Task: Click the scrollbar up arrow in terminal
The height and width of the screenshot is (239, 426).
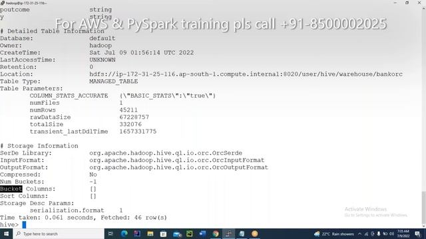Action: click(423, 9)
